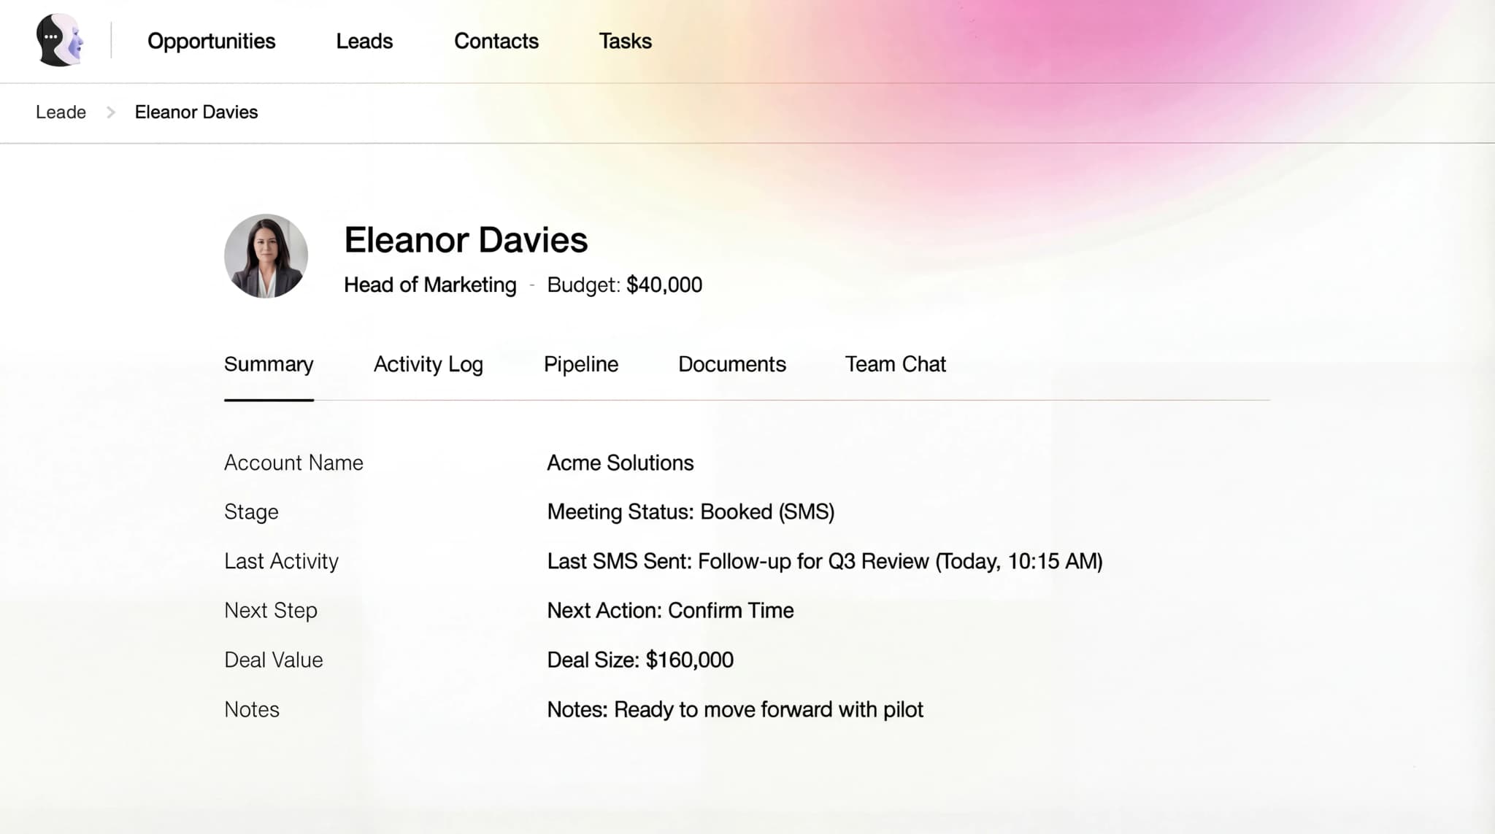Click the app logo head icon
Viewport: 1495px width, 834px height.
coord(60,40)
